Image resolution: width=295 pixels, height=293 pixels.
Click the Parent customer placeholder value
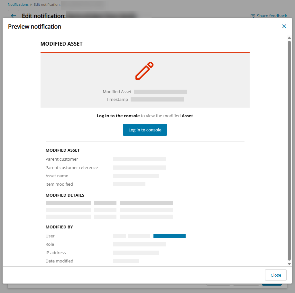140,159
